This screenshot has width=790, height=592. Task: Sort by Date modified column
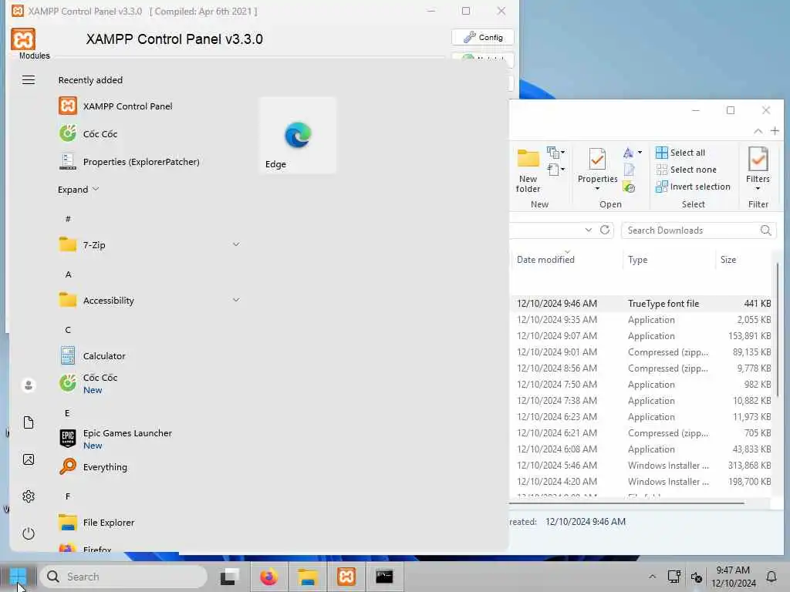(x=545, y=260)
